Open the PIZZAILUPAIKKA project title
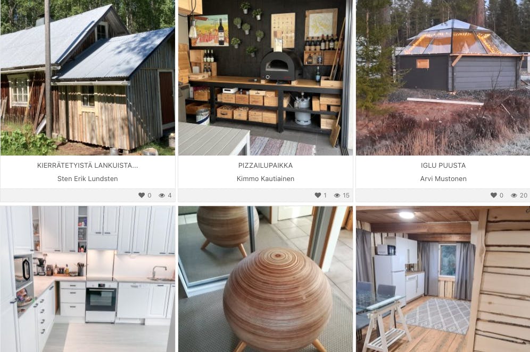This screenshot has height=352, width=530. pyautogui.click(x=266, y=166)
